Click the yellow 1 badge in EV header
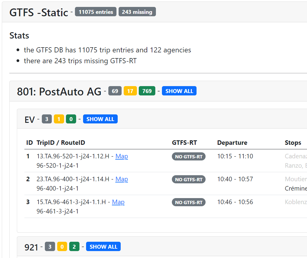Viewport: 307px width, 258px height. (59, 119)
